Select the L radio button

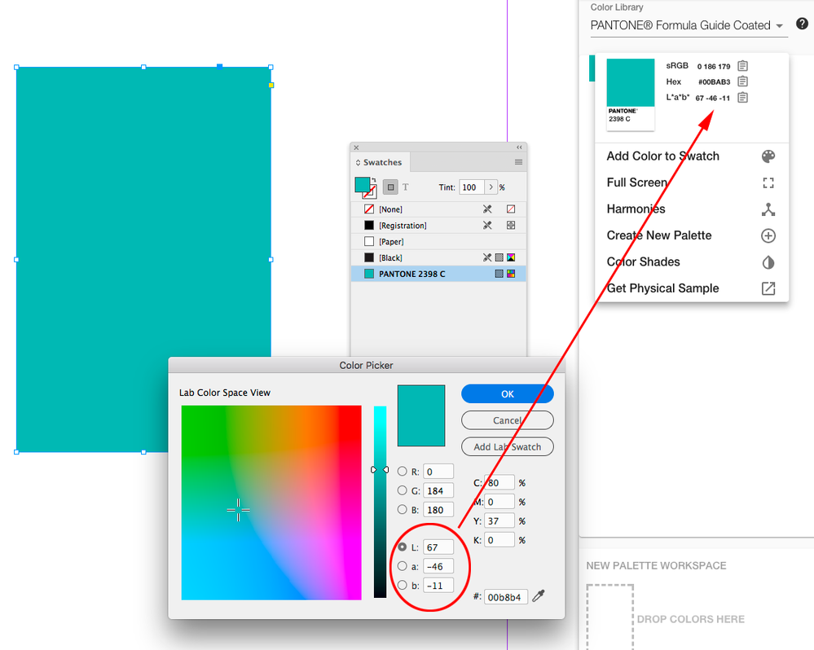(403, 547)
